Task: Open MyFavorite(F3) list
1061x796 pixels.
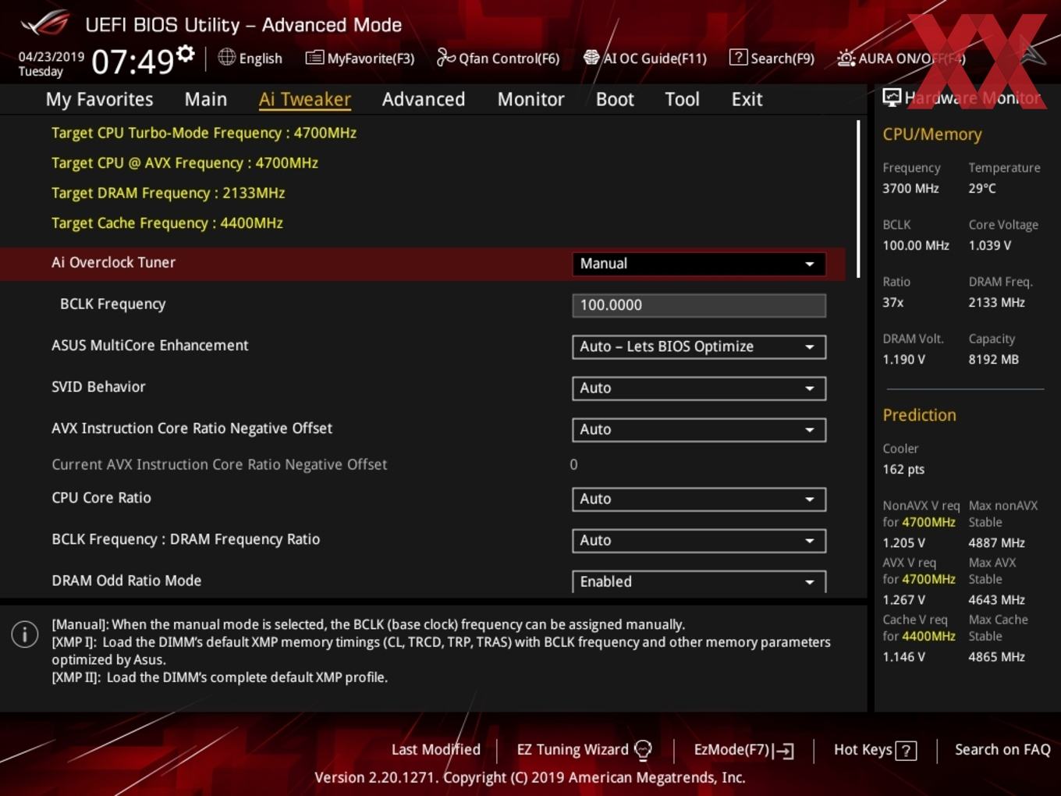Action: click(360, 58)
